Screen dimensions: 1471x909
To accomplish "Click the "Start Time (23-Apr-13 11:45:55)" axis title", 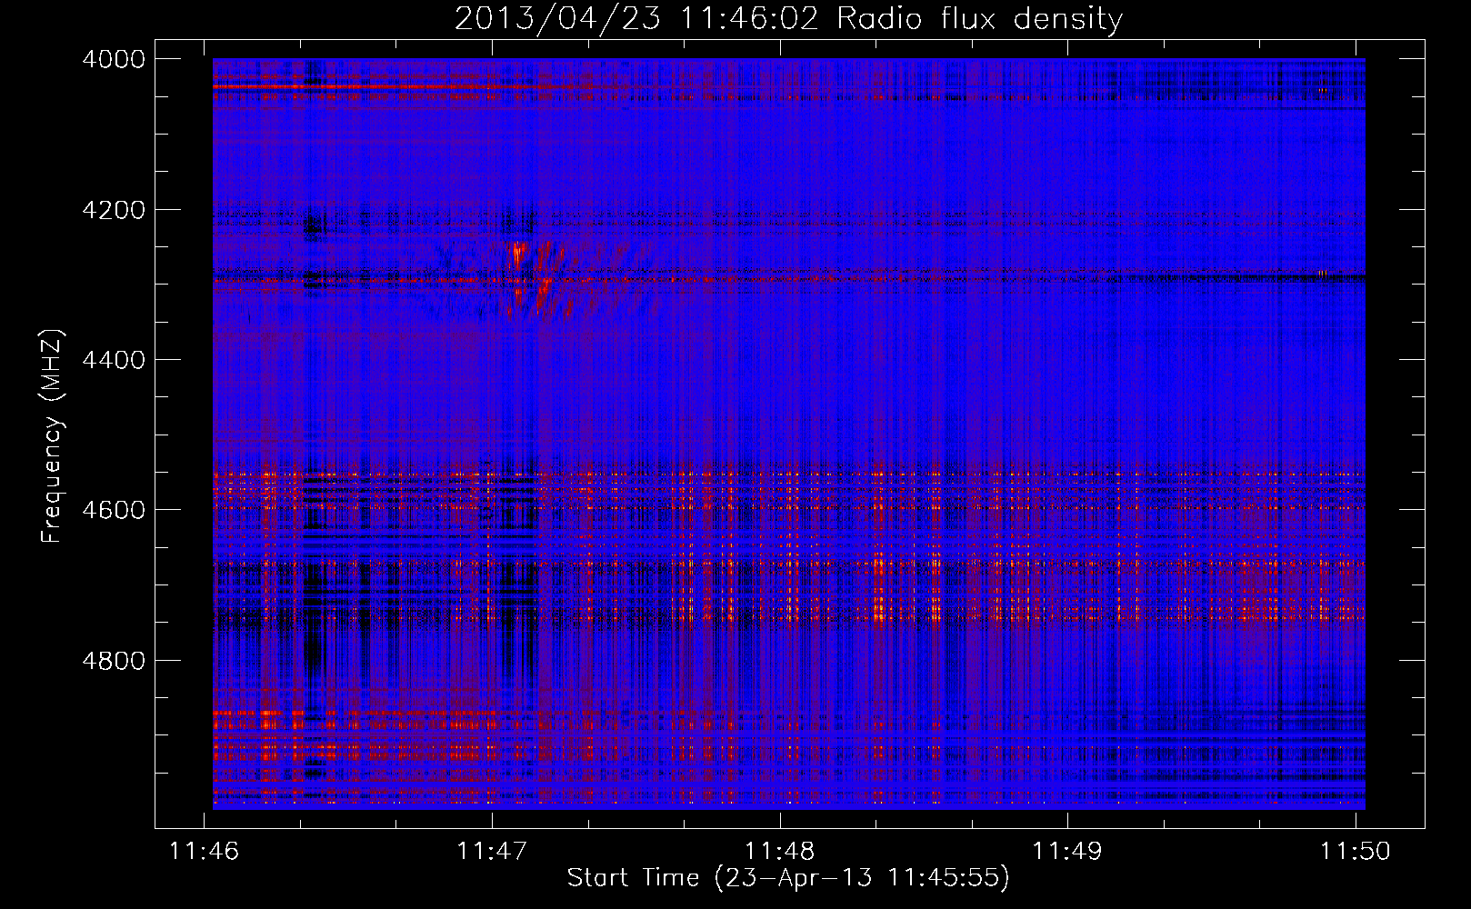I will click(x=788, y=878).
